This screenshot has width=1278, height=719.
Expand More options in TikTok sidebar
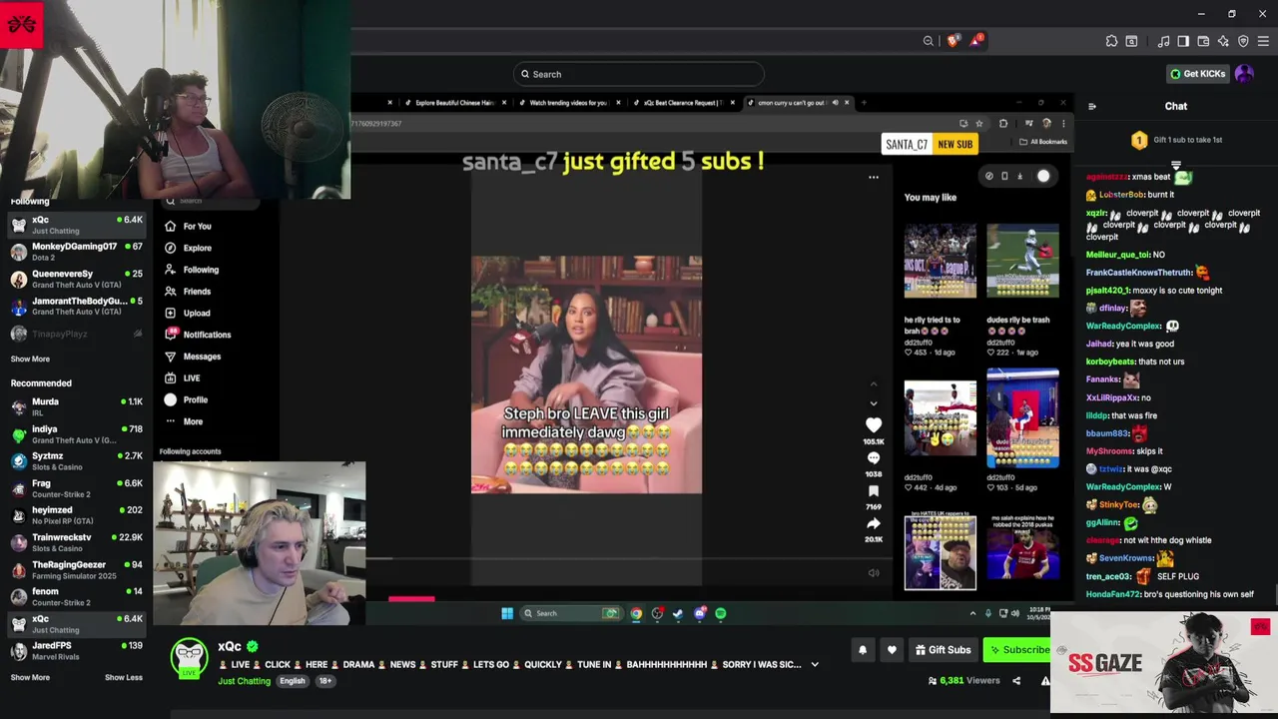point(184,421)
